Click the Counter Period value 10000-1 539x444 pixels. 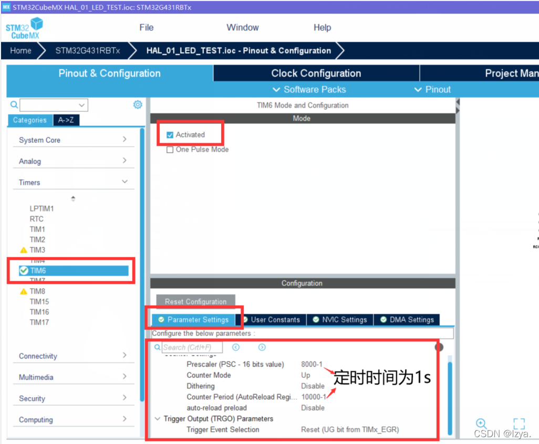pyautogui.click(x=314, y=397)
